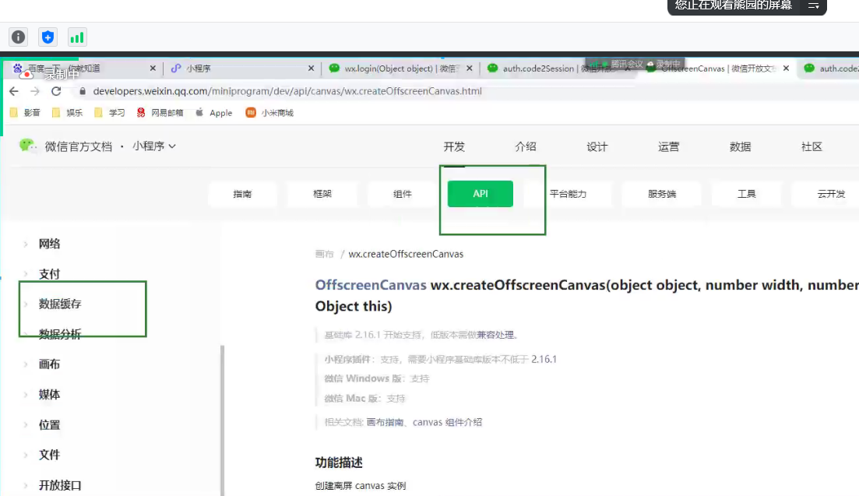Expand the 支付 sidebar chevron
Image resolution: width=859 pixels, height=496 pixels.
[26, 274]
